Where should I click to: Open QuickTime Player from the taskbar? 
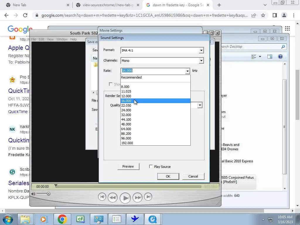point(152,219)
